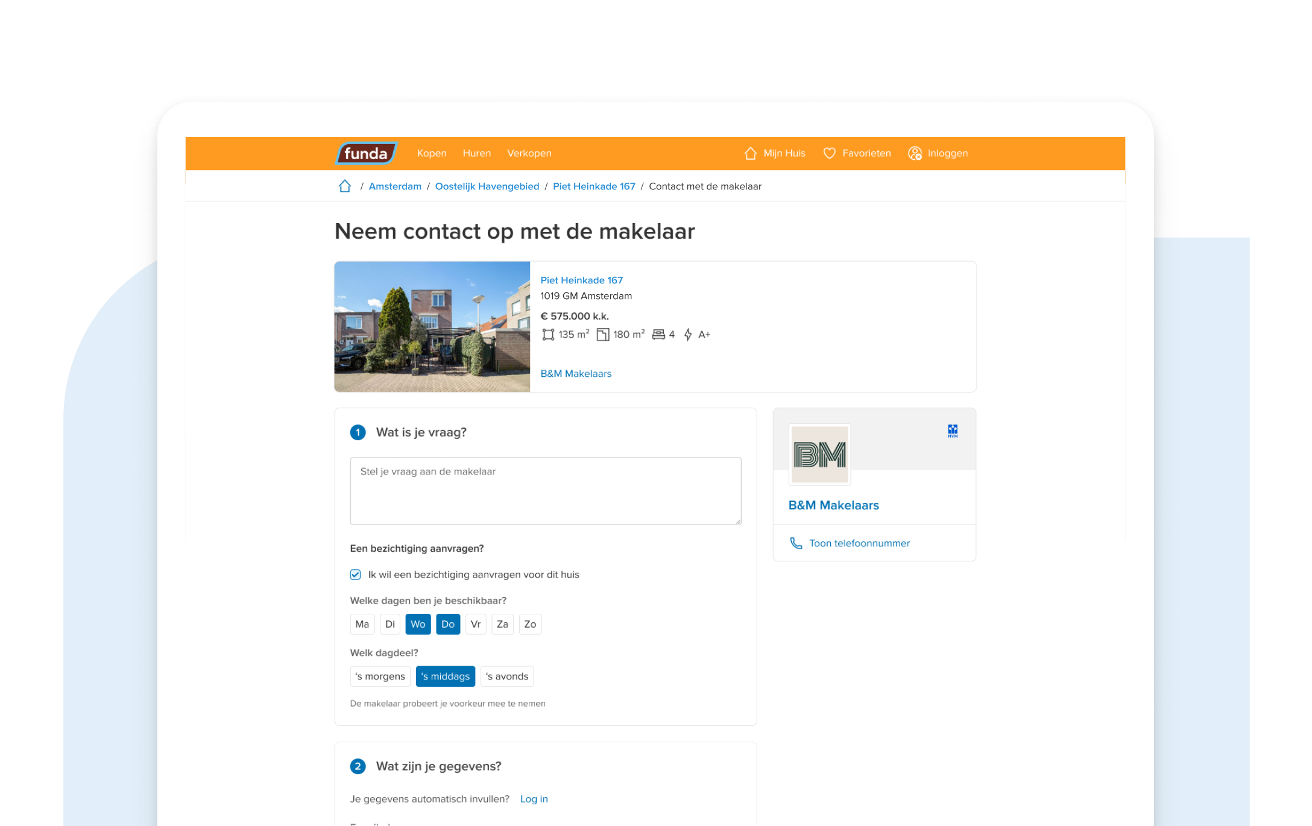Click the home icon in breadcrumb
This screenshot has width=1312, height=826.
point(344,186)
